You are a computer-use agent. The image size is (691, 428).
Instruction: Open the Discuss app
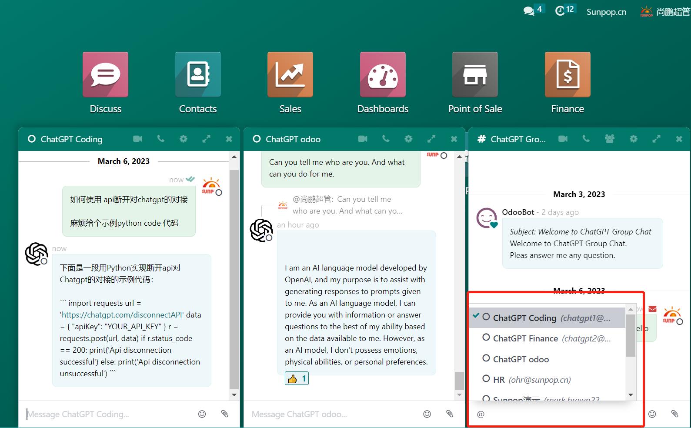(x=105, y=75)
